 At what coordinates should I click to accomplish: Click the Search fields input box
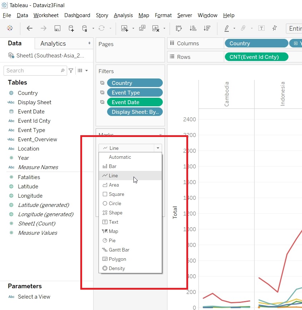click(33, 71)
